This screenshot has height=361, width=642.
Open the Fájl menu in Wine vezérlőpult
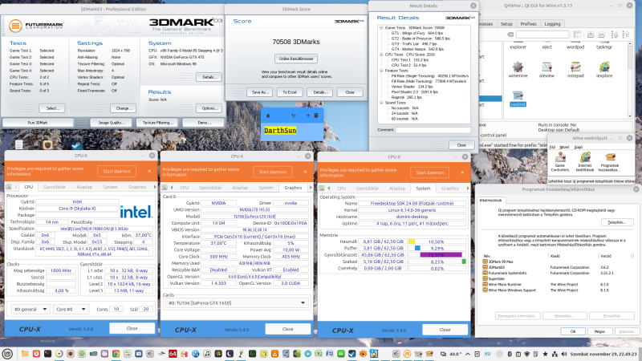tap(552, 147)
